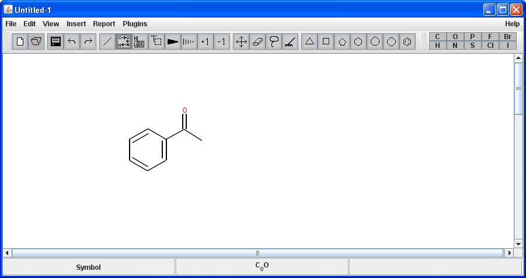Click the Symbol status bar panel
The height and width of the screenshot is (278, 526).
(x=88, y=267)
